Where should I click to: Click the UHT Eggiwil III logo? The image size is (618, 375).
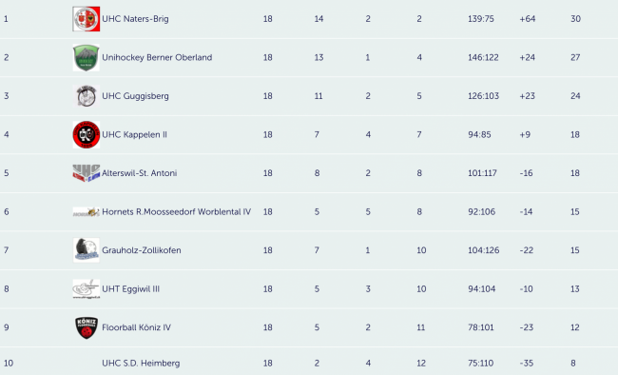pos(86,289)
